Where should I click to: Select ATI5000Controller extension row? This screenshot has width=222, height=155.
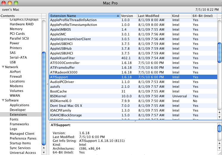point(133,63)
